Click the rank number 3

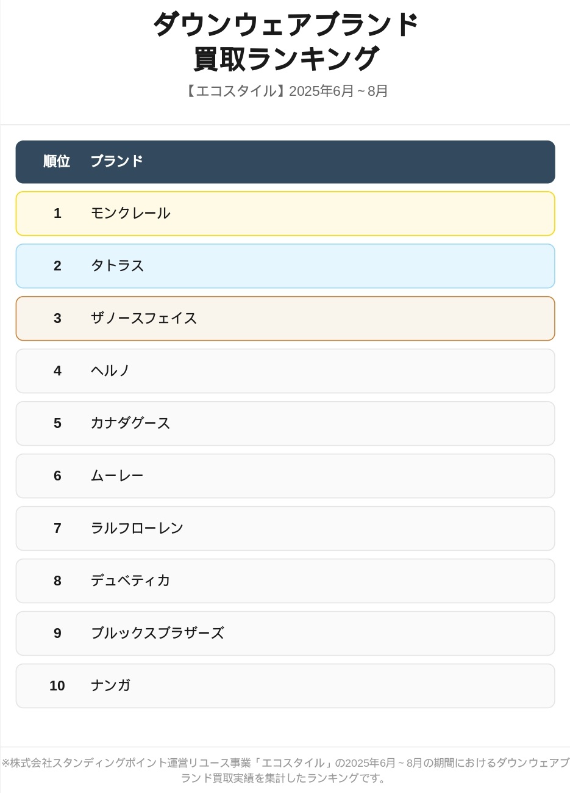[x=57, y=319]
